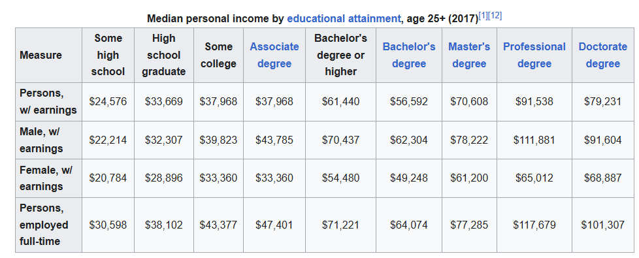
Task: Open citation reference [1]
Action: point(482,16)
